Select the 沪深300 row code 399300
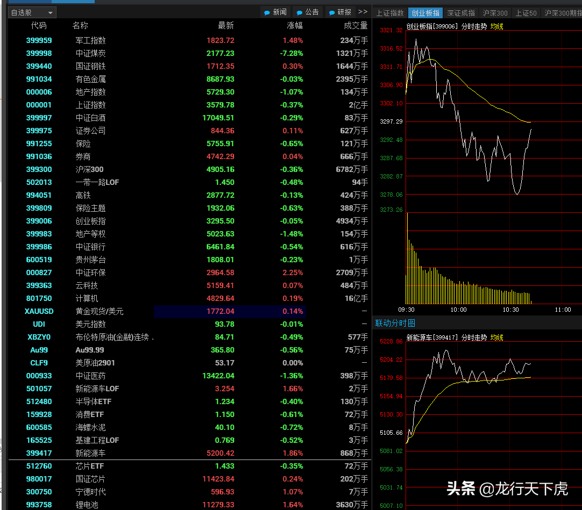 [189, 169]
